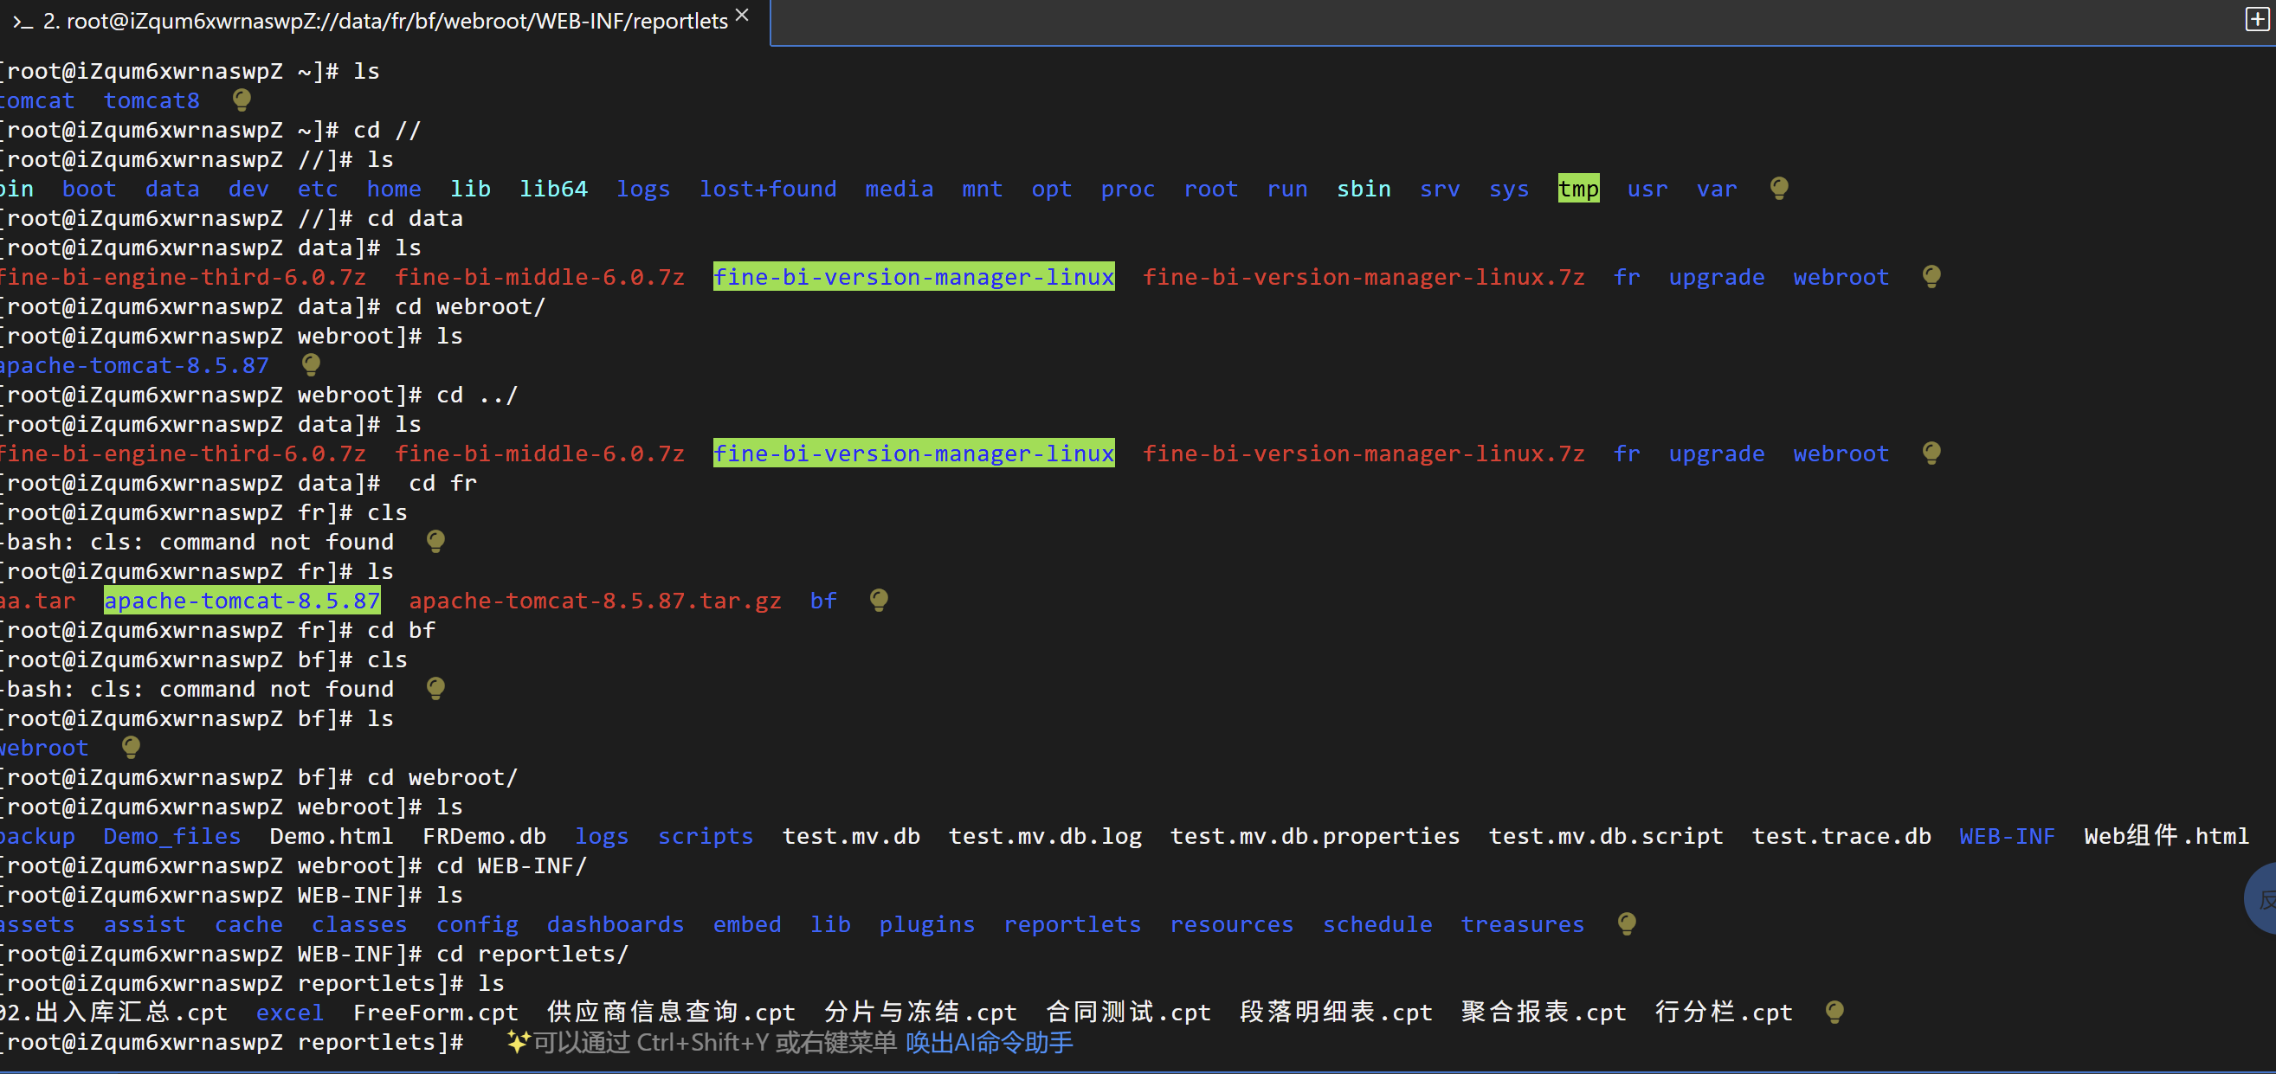Click the test.trace.db file name
Screen dimensions: 2276x1074
click(x=1841, y=836)
